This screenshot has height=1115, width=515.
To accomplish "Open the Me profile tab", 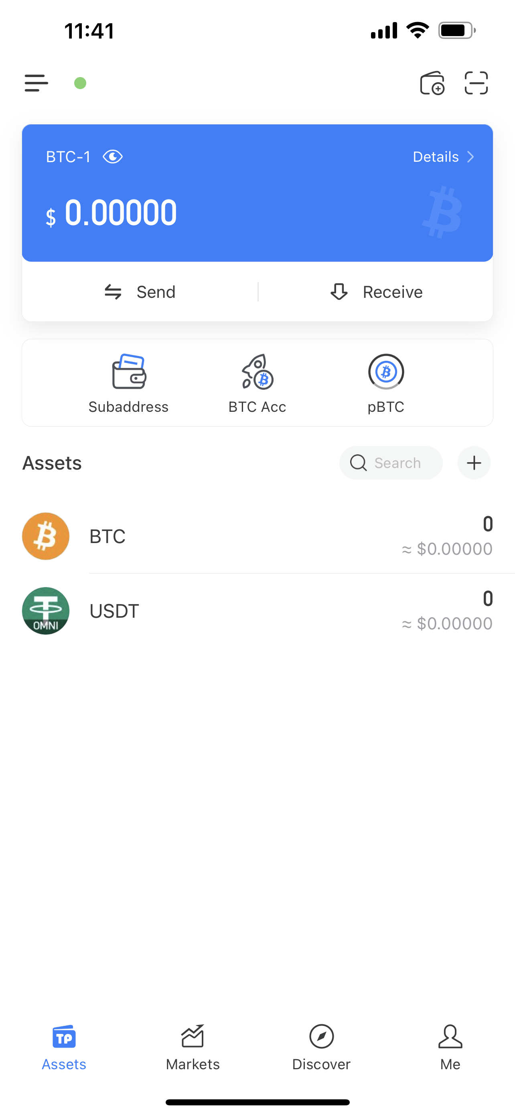I will point(450,1048).
